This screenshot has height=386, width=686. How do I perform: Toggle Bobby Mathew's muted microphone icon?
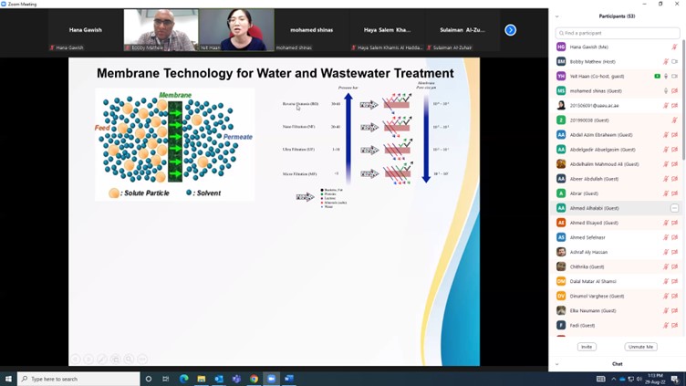point(666,62)
